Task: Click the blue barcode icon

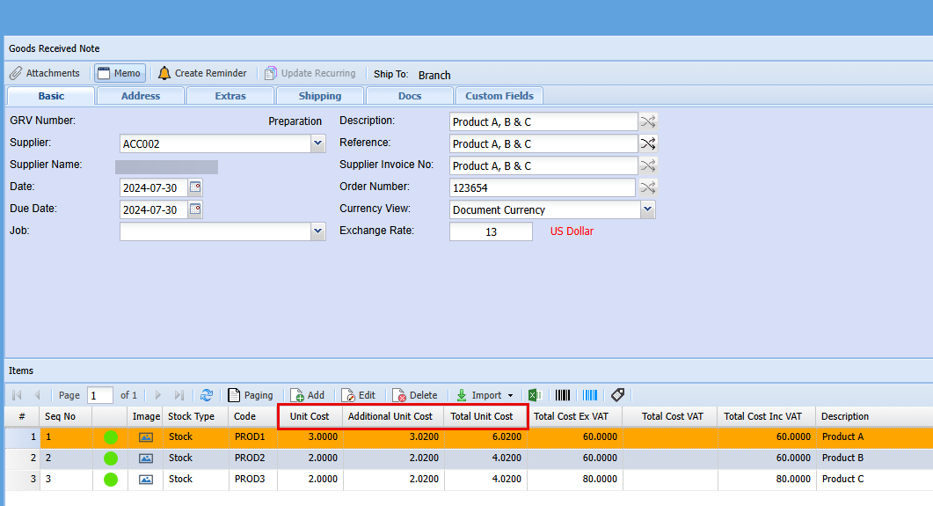Action: point(590,396)
